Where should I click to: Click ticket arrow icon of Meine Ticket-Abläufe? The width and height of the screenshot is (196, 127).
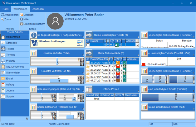89,53
